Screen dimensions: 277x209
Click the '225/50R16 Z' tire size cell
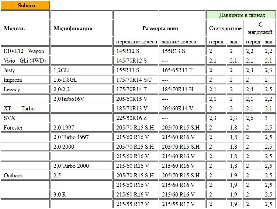tap(136, 118)
